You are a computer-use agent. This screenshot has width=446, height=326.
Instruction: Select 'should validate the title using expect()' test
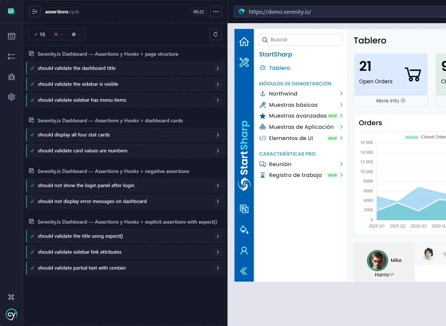click(x=125, y=236)
